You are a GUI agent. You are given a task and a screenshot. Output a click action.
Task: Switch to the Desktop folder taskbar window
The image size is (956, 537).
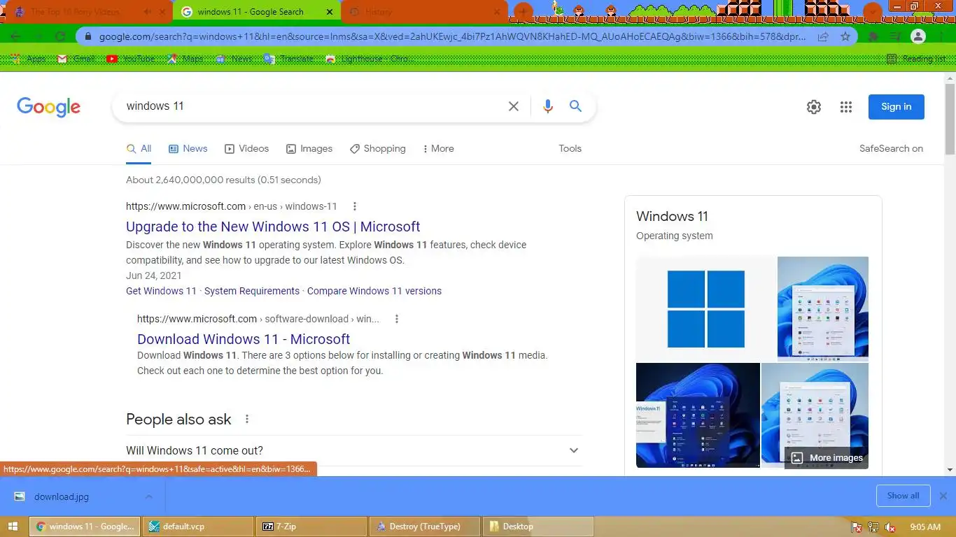[539, 527]
